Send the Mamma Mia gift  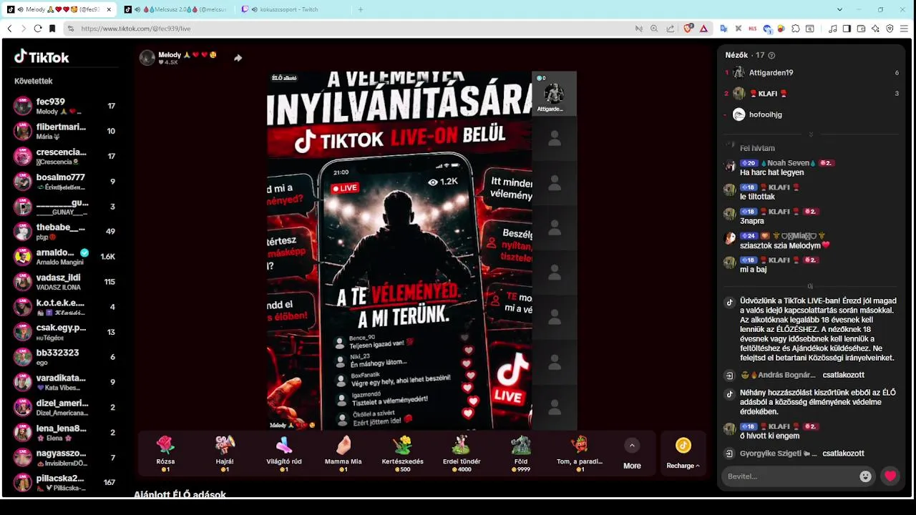[x=343, y=453]
